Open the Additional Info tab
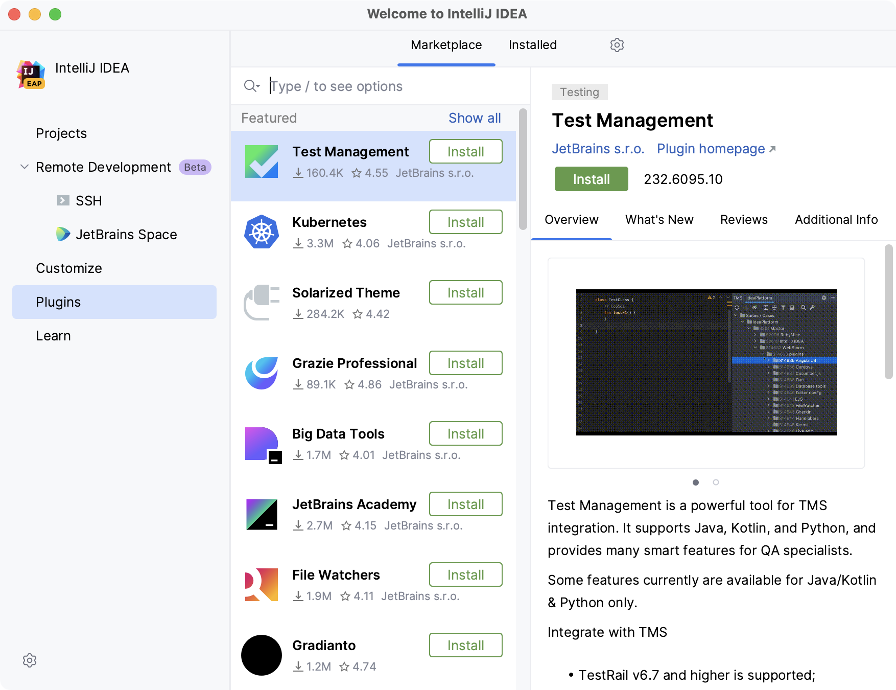896x690 pixels. point(836,220)
